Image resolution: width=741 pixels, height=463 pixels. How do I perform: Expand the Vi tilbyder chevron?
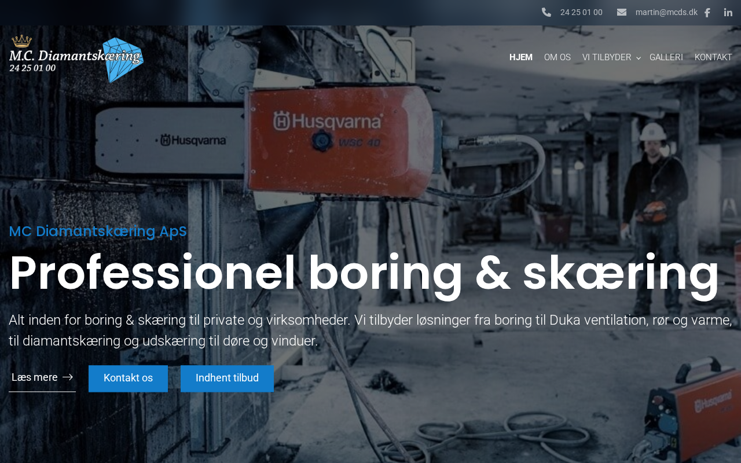[x=639, y=58]
